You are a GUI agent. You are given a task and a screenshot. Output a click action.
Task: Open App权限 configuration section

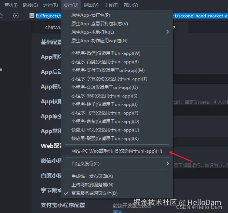coord(51,101)
